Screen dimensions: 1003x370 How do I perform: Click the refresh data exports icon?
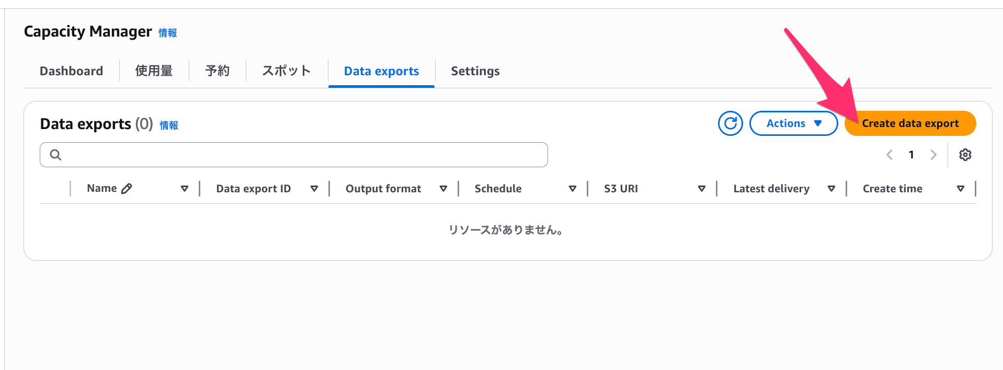(x=730, y=123)
